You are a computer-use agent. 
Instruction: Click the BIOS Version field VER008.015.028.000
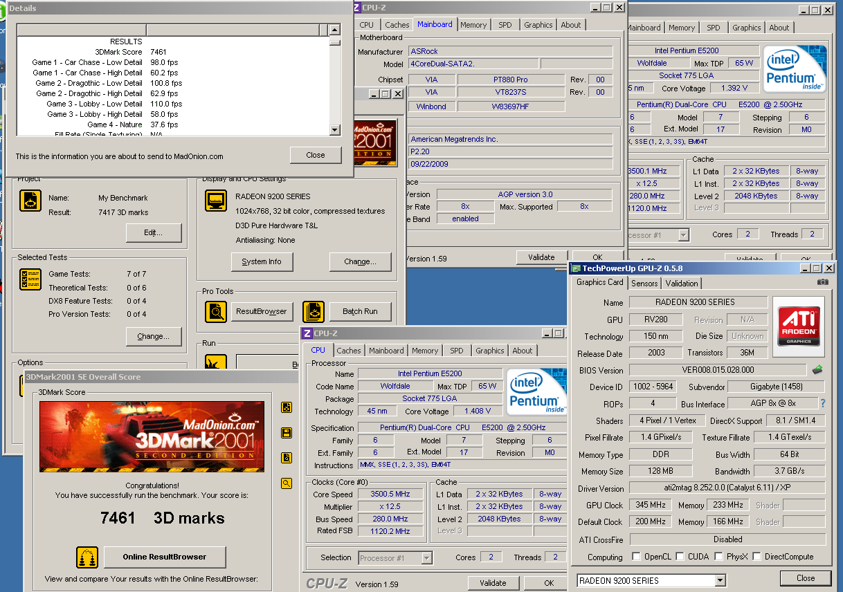click(x=717, y=370)
